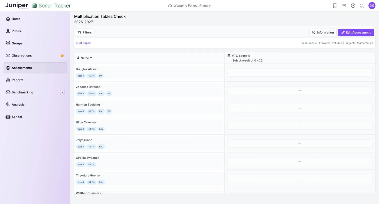Open the Filters button
Viewport: 379px width, 204px height.
coord(85,32)
